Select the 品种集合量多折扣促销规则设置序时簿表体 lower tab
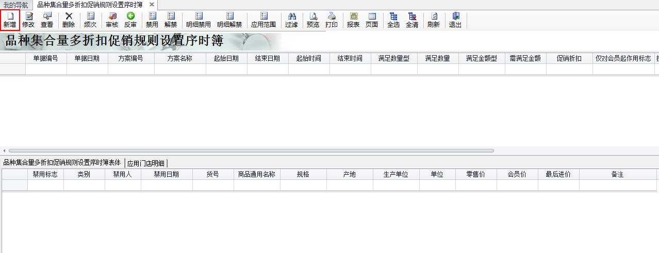This screenshot has height=253, width=659. 62,162
